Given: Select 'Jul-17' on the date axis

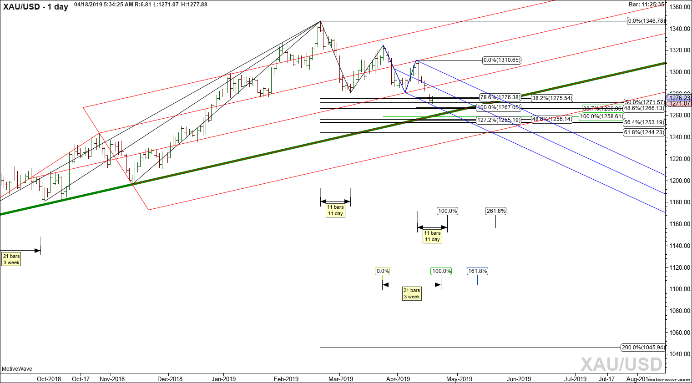Looking at the screenshot, I should pos(606,379).
